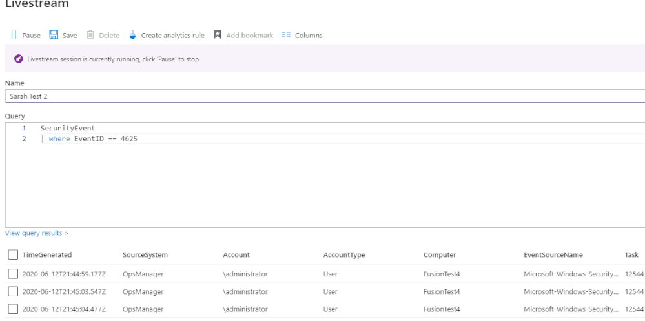
Task: Click into the Name field "Sarah Test 2"
Action: [x=323, y=96]
